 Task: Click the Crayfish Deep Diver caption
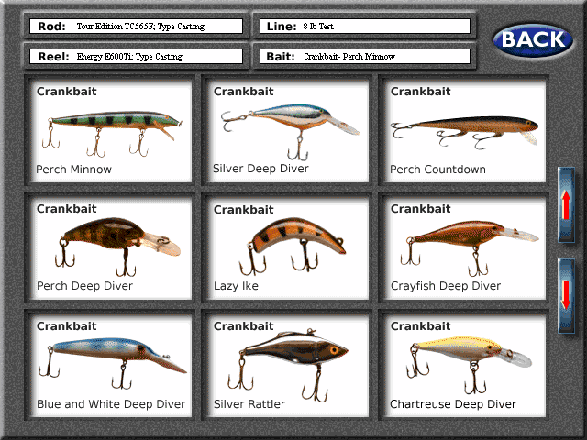click(445, 287)
